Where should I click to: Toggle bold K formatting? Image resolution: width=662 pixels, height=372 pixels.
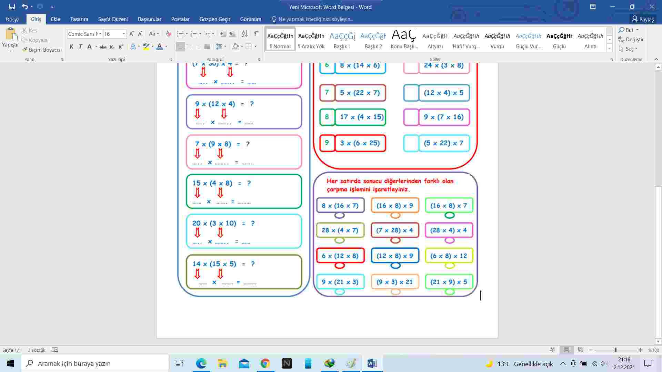click(x=71, y=46)
